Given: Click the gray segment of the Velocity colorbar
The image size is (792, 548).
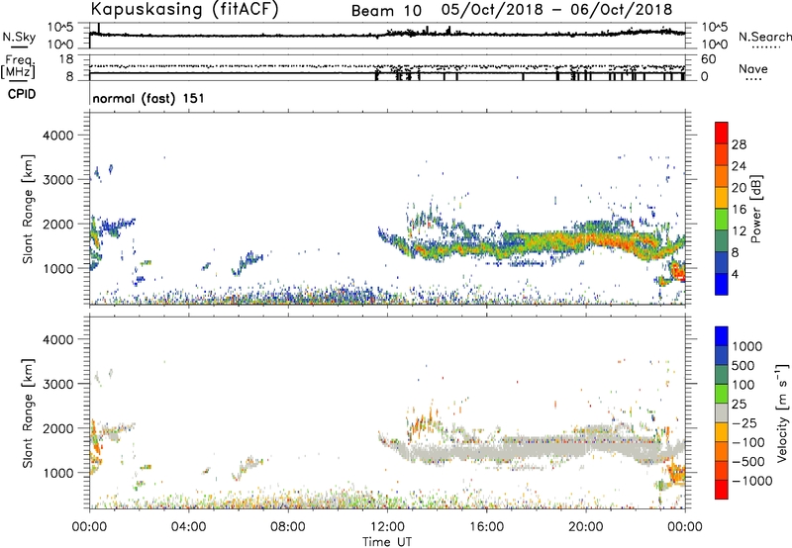Looking at the screenshot, I should coord(722,412).
